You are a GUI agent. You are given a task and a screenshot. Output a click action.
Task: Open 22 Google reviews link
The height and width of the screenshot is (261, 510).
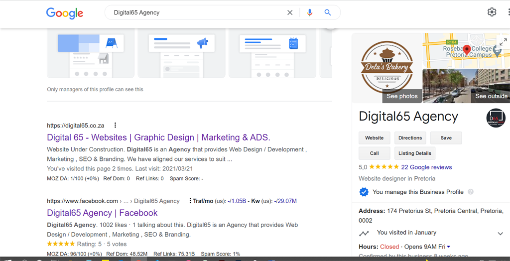point(426,167)
